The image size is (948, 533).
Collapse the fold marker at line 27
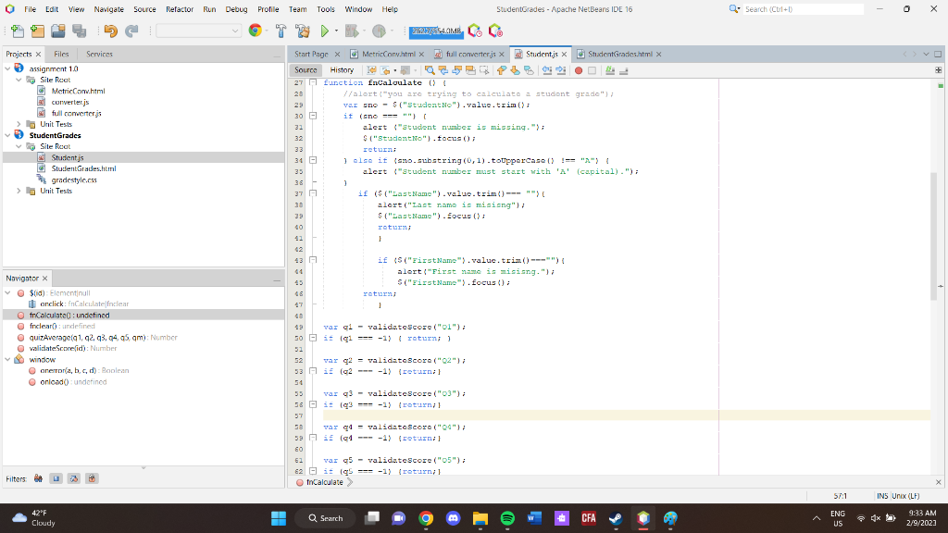pyautogui.click(x=312, y=83)
